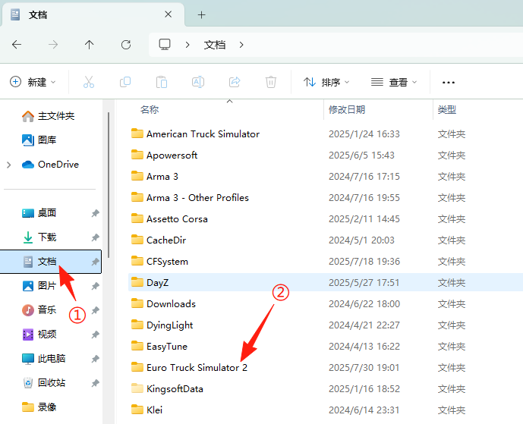Open the 新建 dropdown
The width and height of the screenshot is (523, 424).
coord(33,82)
